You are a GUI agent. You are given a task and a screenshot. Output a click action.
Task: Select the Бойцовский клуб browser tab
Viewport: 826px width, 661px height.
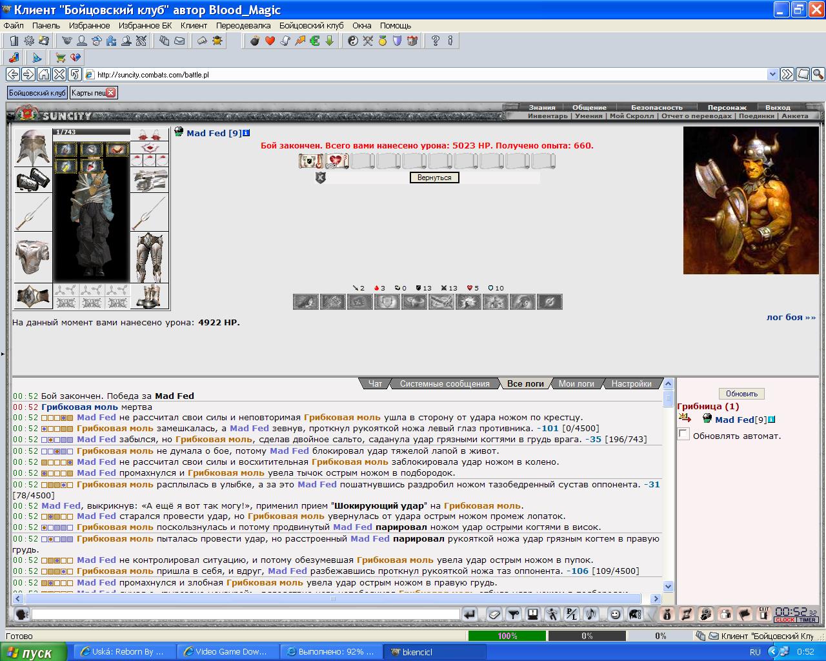(37, 93)
